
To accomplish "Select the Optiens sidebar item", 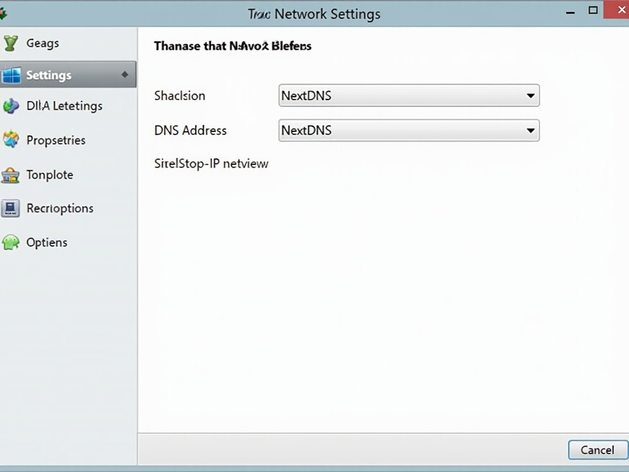I will point(68,242).
